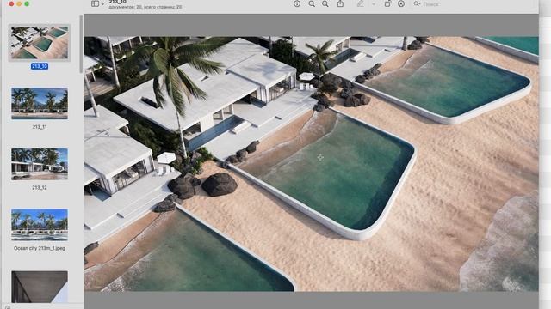
Task: Rotate the image with the rotate button
Action: click(x=387, y=3)
